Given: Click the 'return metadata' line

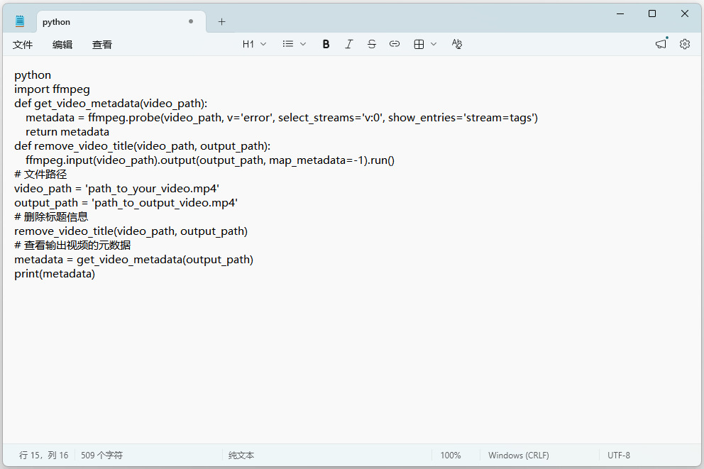Looking at the screenshot, I should click(67, 132).
